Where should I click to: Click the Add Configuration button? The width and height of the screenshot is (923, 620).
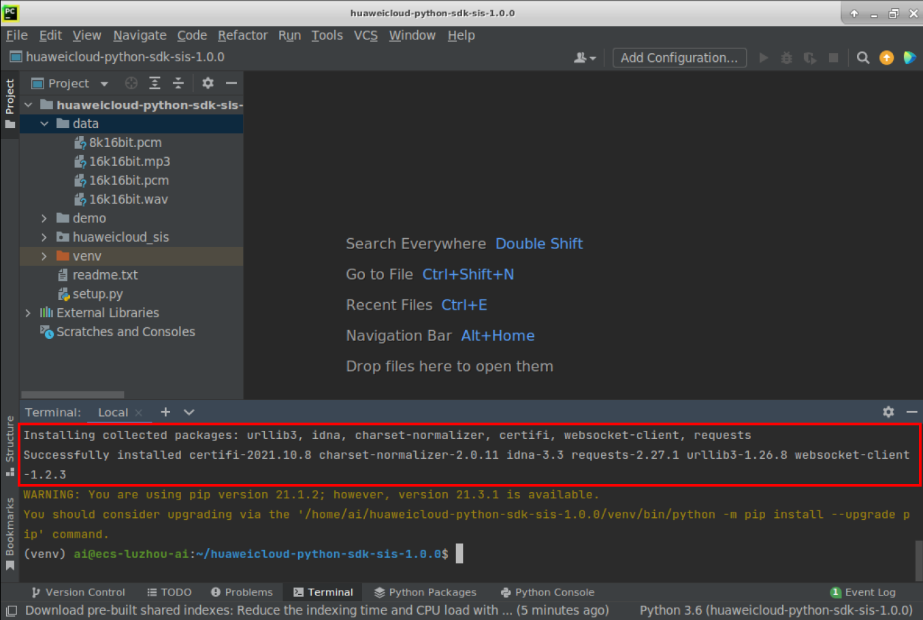679,58
